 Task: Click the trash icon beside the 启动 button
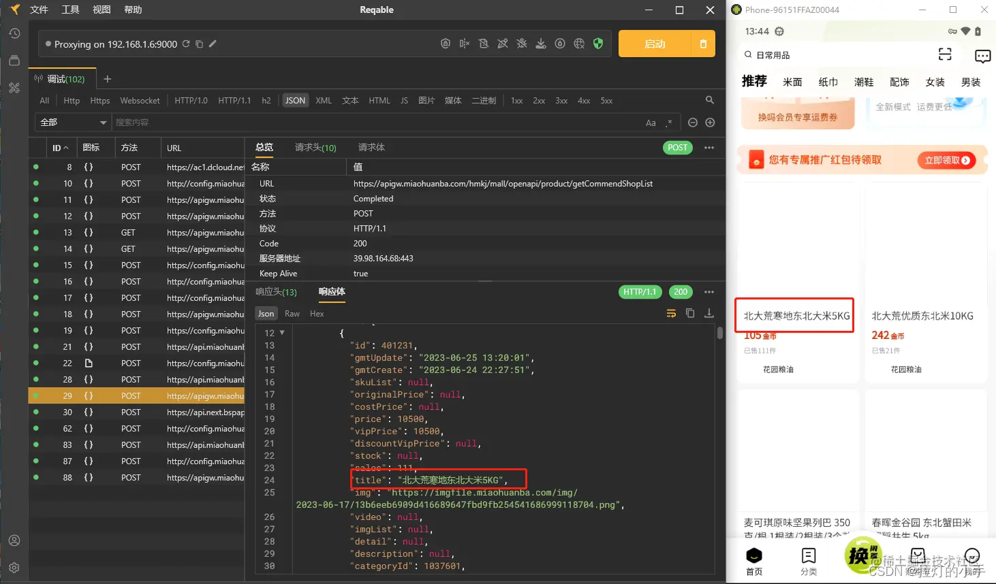(703, 44)
